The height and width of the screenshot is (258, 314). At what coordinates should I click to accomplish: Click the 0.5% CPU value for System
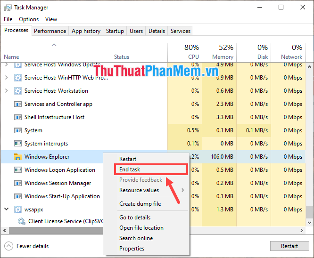(x=193, y=130)
